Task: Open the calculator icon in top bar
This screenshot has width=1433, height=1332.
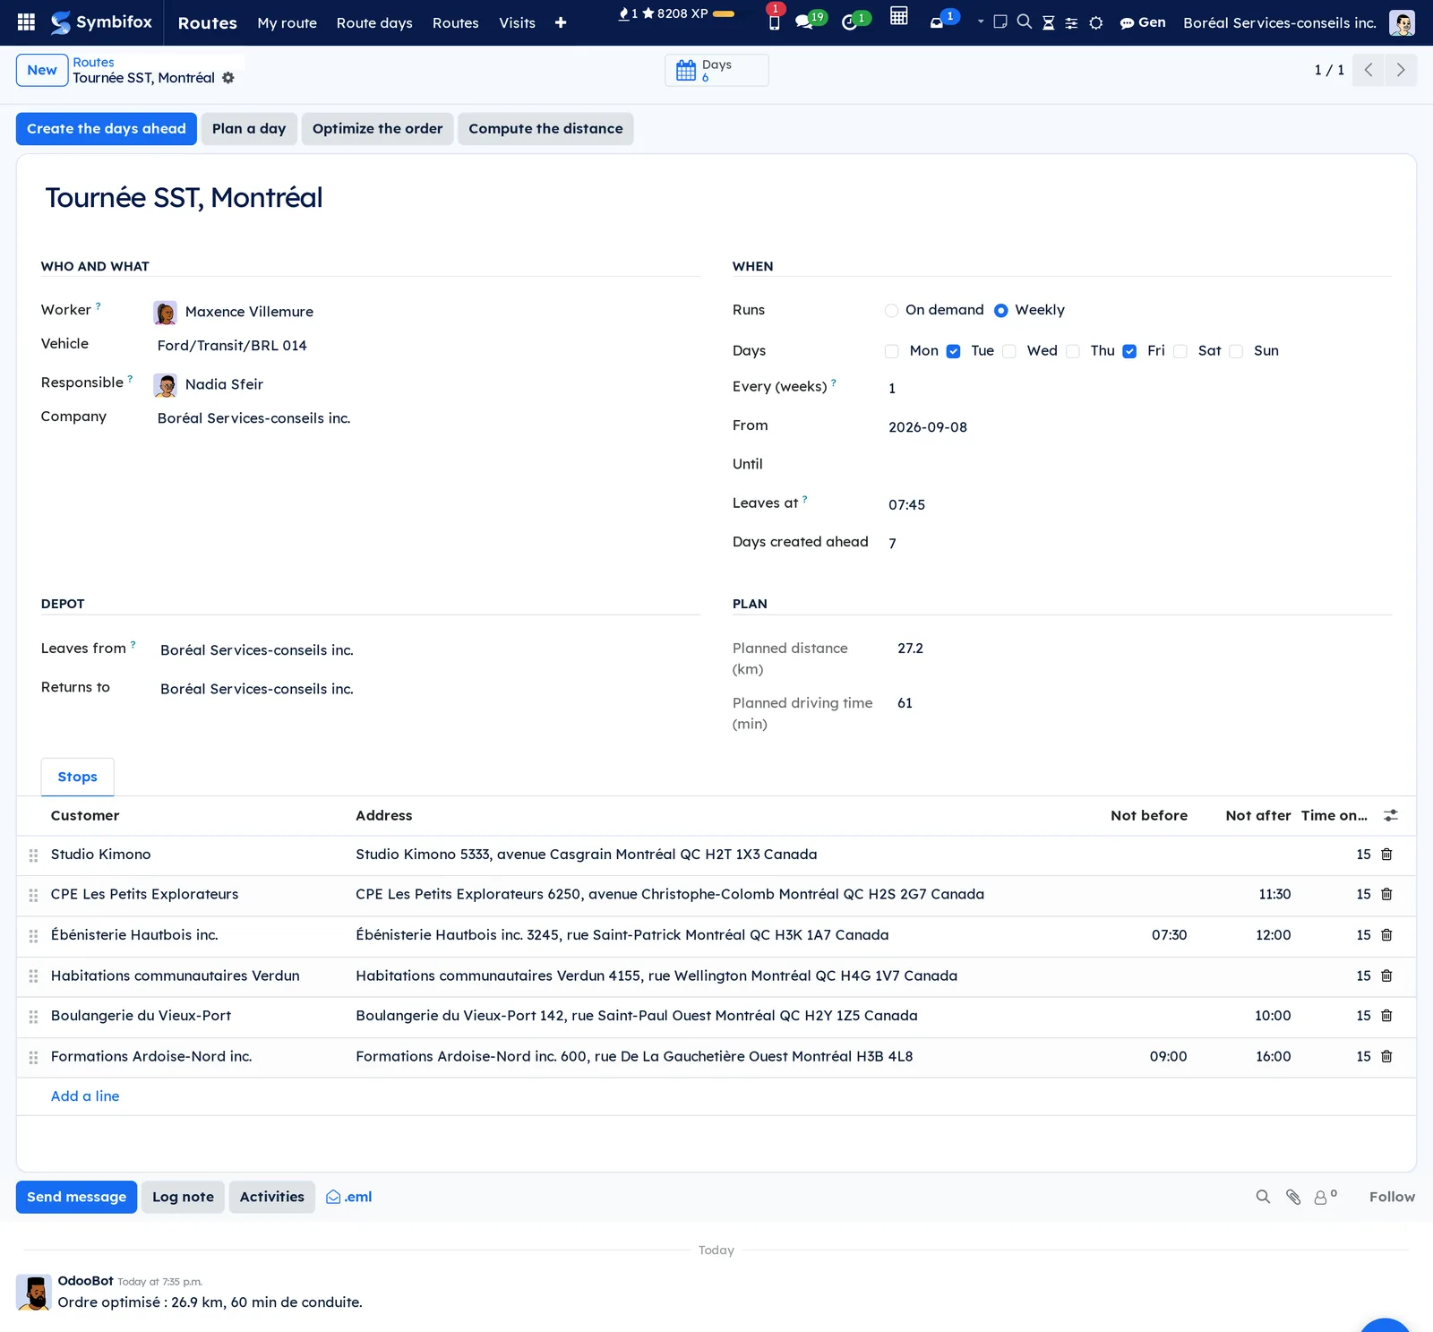Action: click(x=899, y=16)
